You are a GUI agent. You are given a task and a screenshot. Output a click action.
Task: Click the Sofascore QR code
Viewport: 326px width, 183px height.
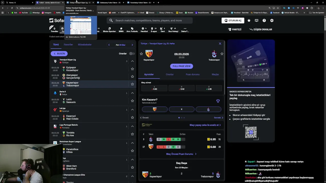(x=251, y=132)
